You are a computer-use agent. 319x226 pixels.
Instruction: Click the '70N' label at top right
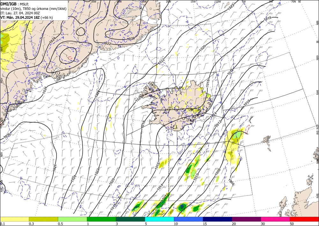(x=293, y=1)
